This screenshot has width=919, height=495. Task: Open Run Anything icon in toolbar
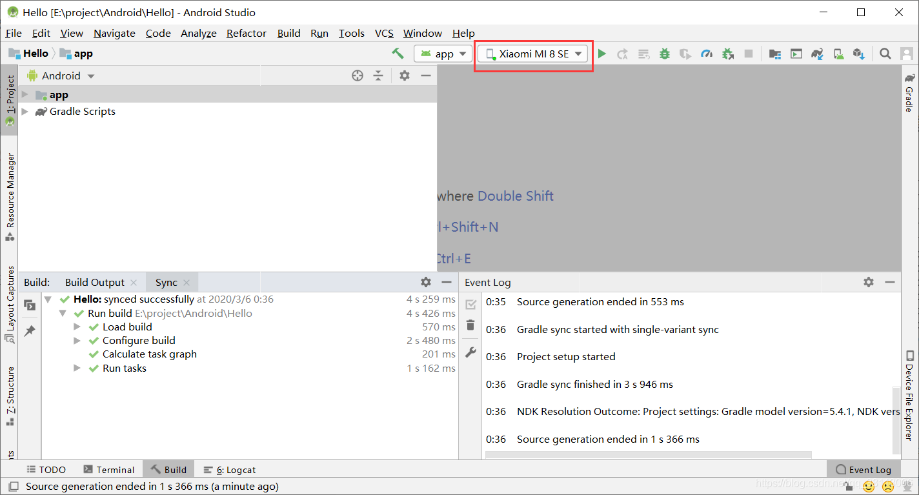pos(796,54)
